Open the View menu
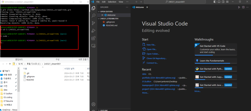Viewport: 251px width, 111px height. [x=121, y=2]
